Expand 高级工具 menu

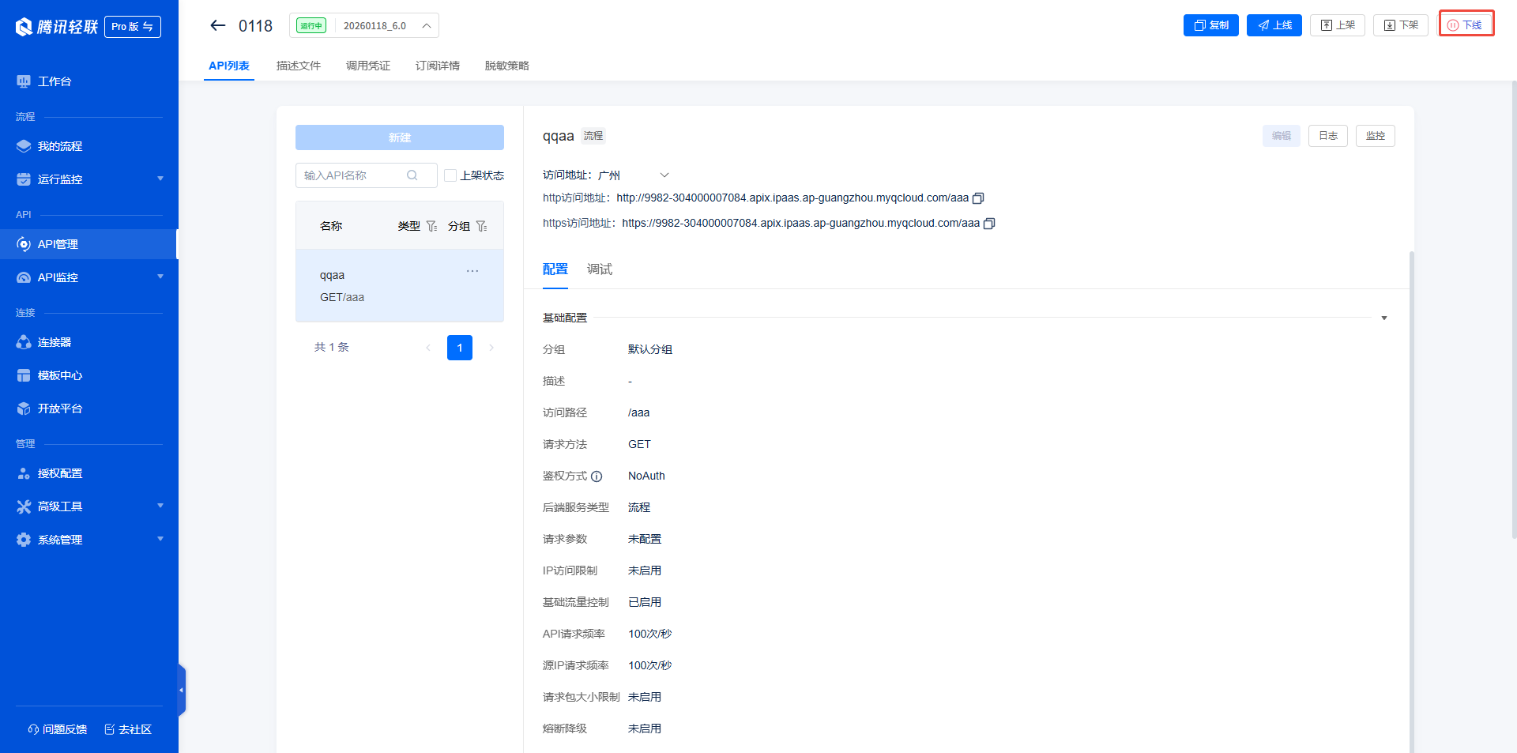pyautogui.click(x=88, y=506)
